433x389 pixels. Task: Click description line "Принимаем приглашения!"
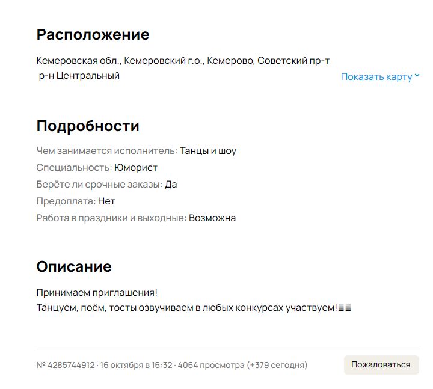97,293
